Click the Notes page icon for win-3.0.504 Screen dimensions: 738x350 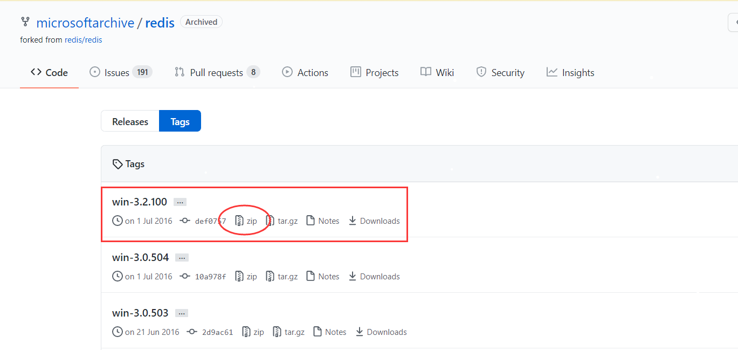pos(310,276)
